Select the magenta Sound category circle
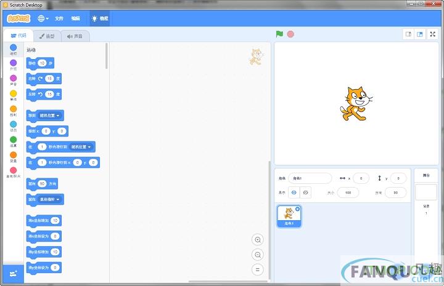Viewport: 444px width, 286px height. 14,78
